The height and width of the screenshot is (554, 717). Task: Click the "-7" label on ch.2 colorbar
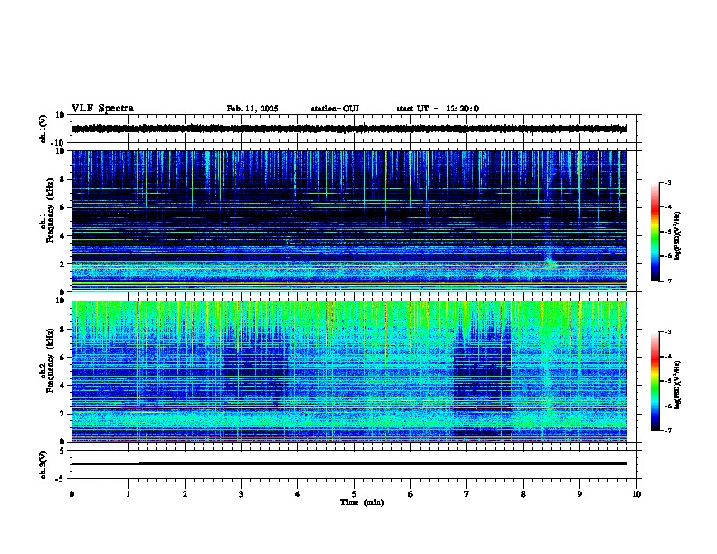(667, 431)
